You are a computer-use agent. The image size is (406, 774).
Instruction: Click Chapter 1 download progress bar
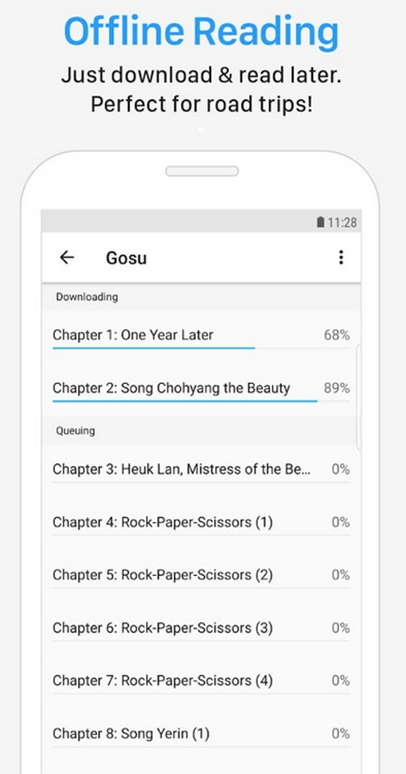pos(154,348)
